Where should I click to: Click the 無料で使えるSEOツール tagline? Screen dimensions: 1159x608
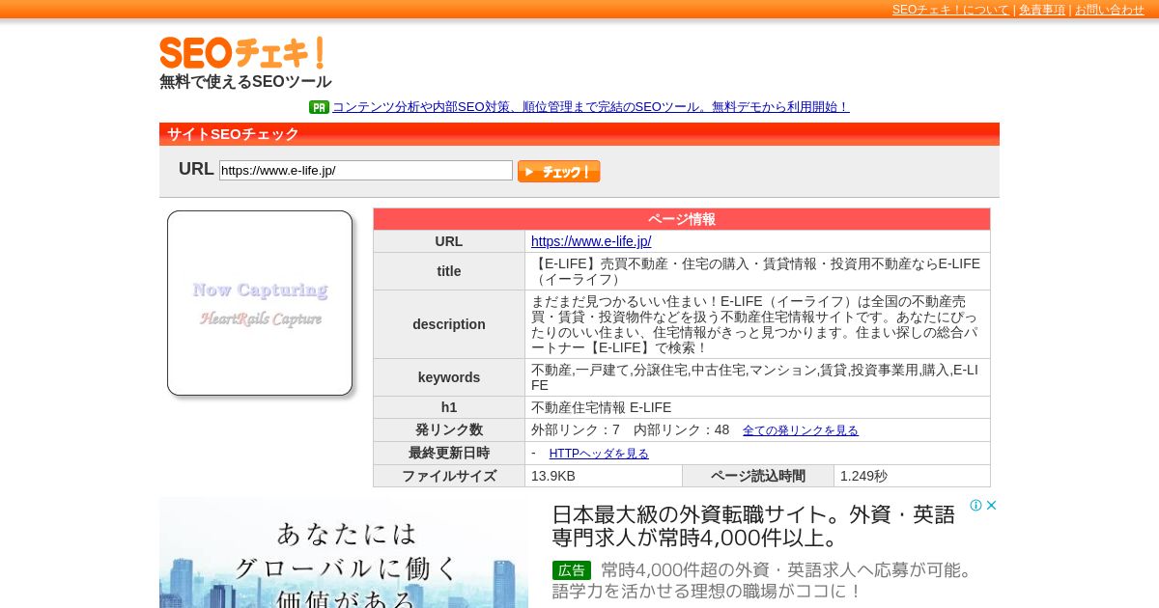pyautogui.click(x=245, y=82)
